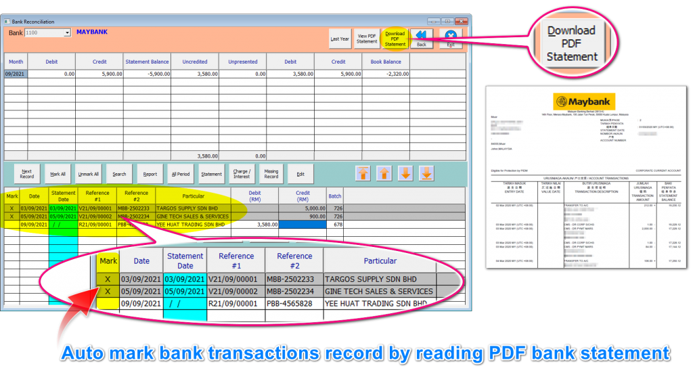The width and height of the screenshot is (693, 387).
Task: Click the Last Year button
Action: 340,39
